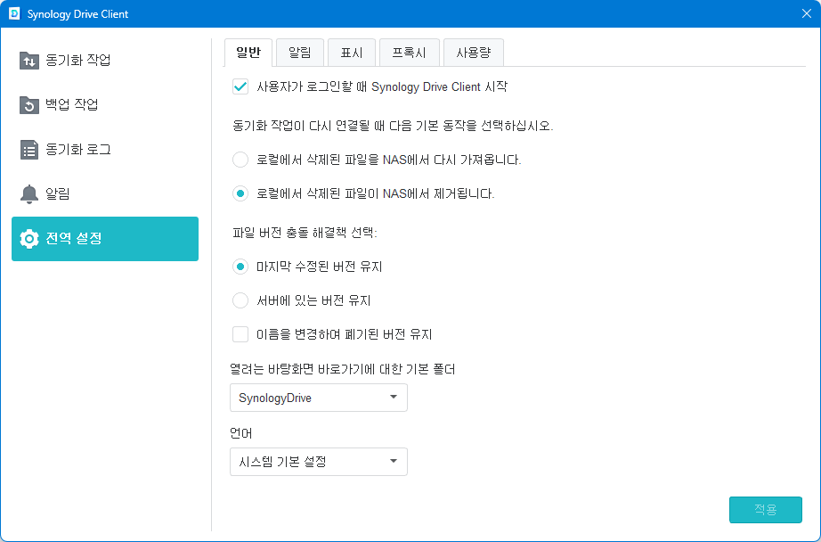This screenshot has height=542, width=821.
Task: Switch to the 표시 tab
Action: pos(352,53)
